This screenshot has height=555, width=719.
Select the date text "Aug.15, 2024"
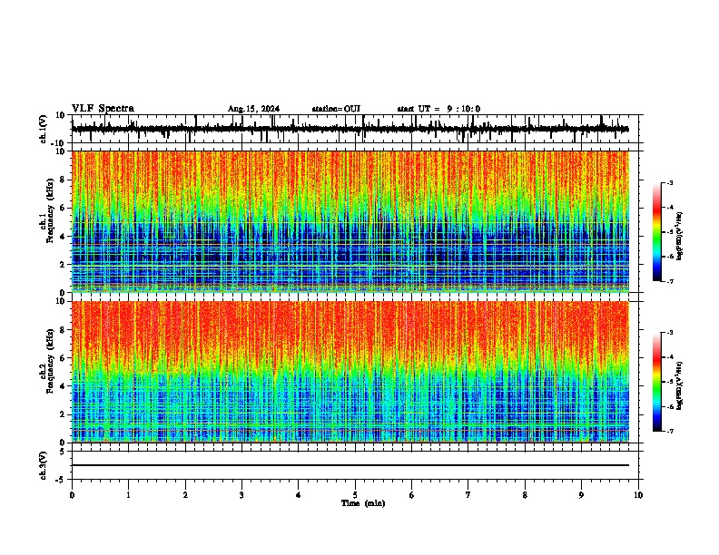point(253,109)
